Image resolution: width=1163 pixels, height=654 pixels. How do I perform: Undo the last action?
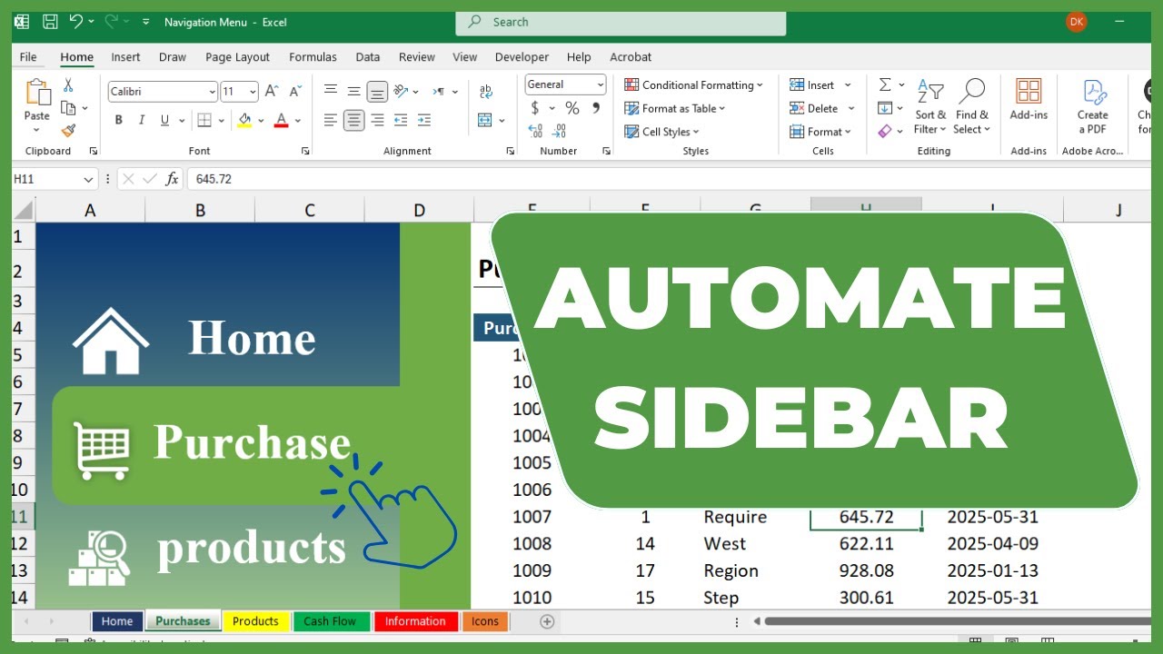point(75,22)
